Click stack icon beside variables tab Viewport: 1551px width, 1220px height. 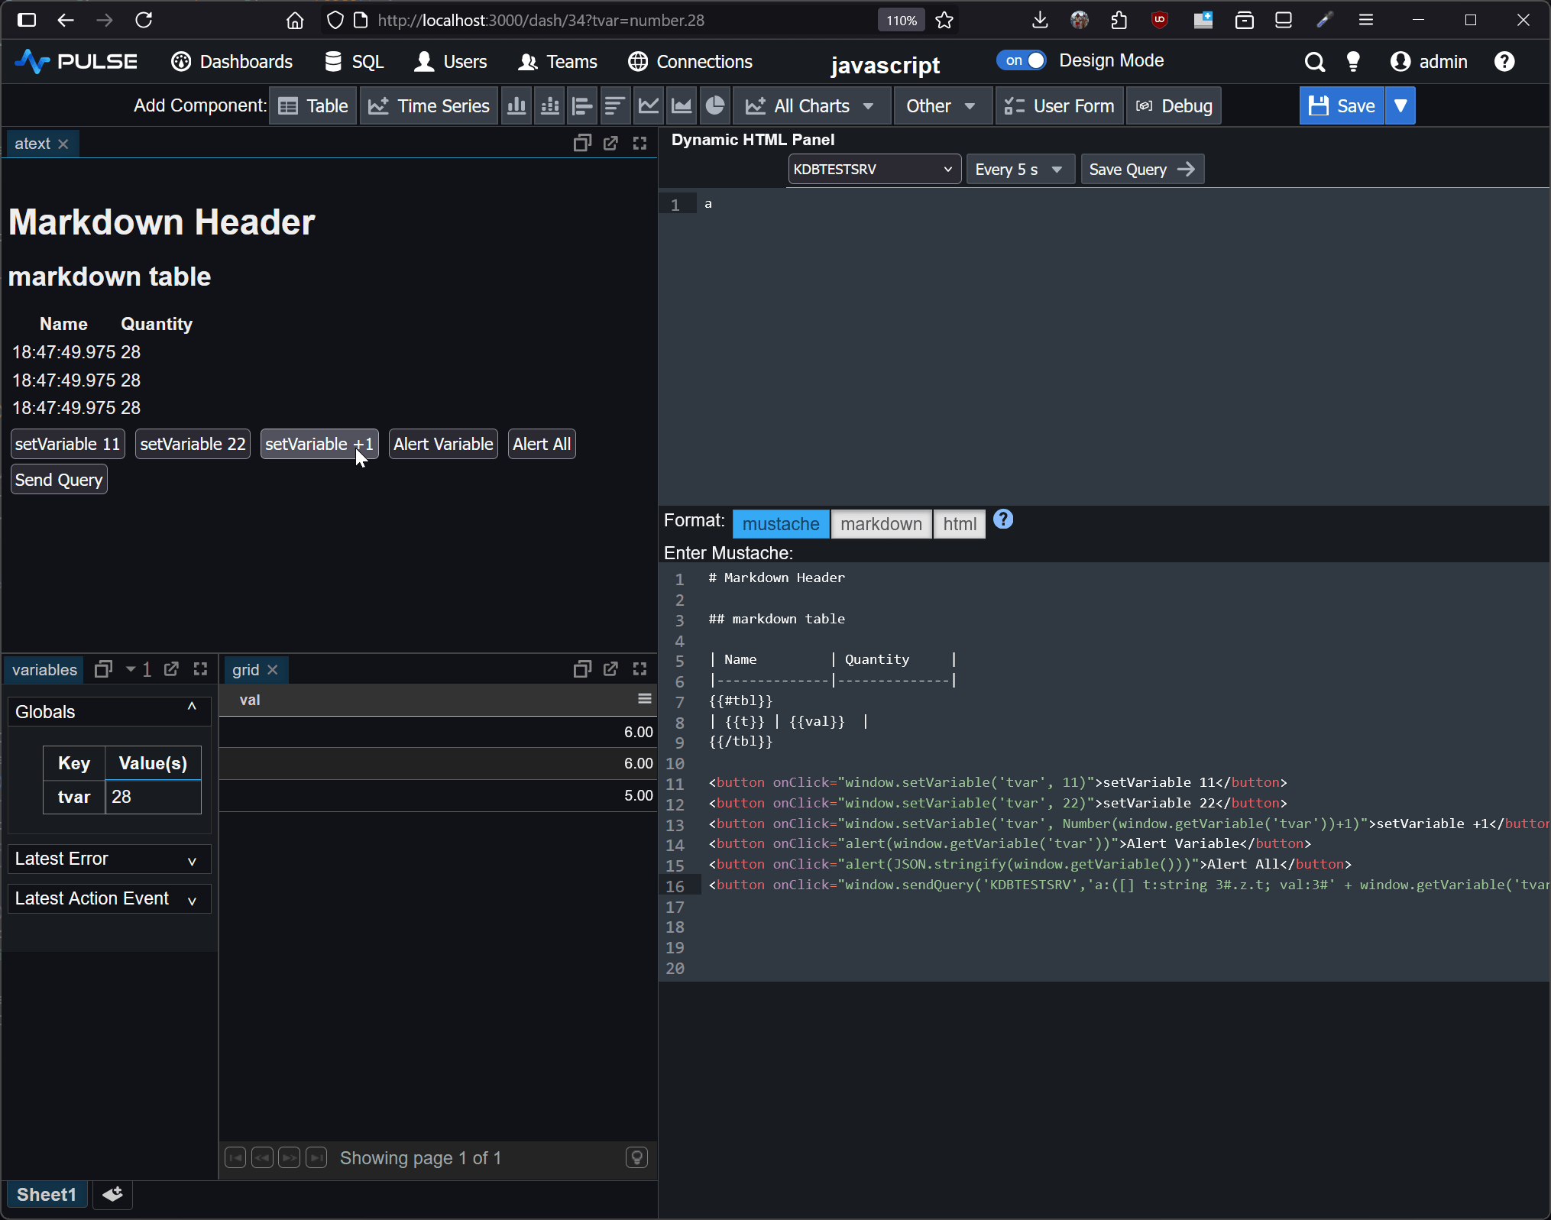tap(103, 670)
